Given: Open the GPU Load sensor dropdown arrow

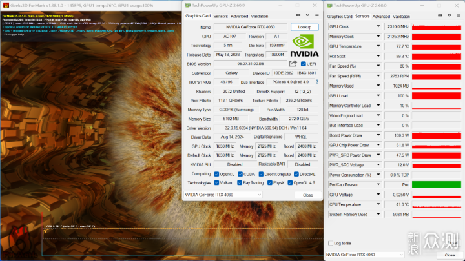Looking at the screenshot, I should click(x=378, y=95).
